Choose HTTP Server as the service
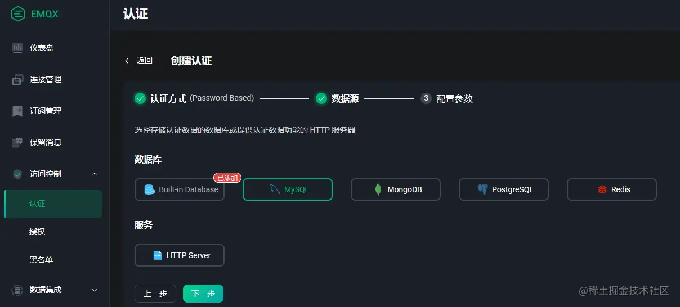The height and width of the screenshot is (307, 680). (x=180, y=255)
